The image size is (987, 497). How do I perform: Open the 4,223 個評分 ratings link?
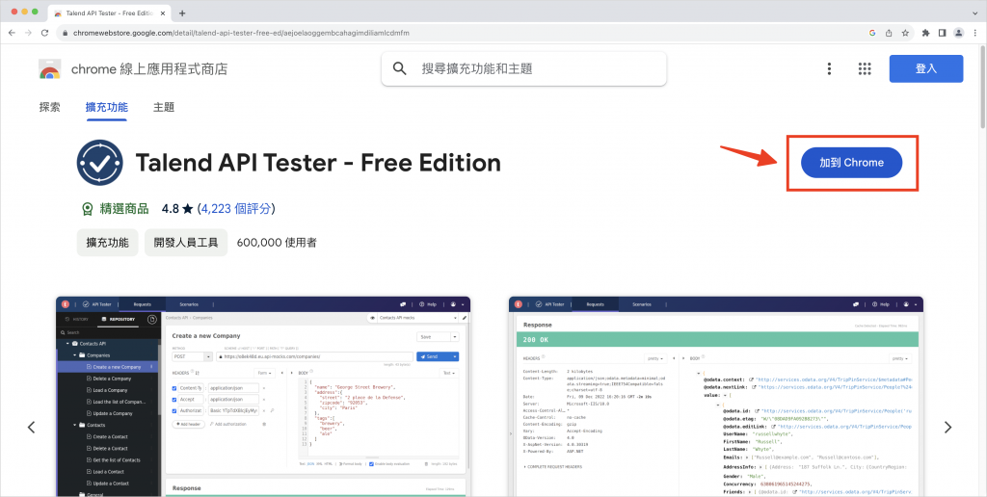pyautogui.click(x=236, y=209)
